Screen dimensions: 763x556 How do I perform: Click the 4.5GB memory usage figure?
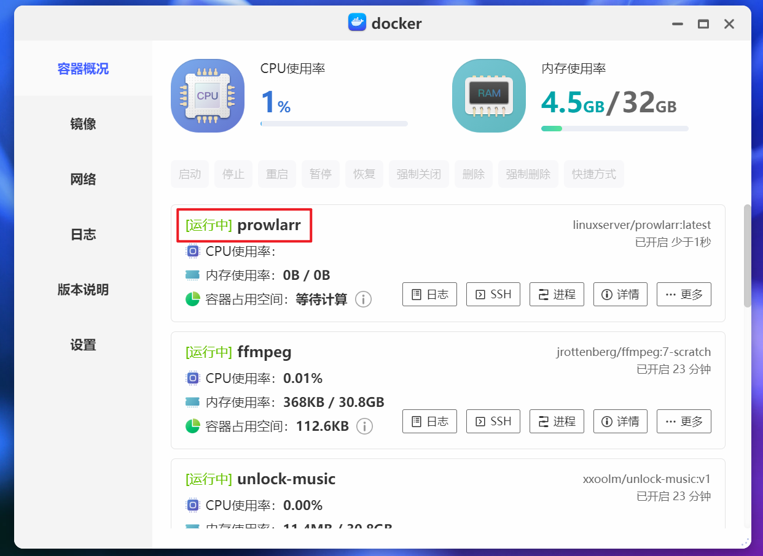[x=573, y=102]
